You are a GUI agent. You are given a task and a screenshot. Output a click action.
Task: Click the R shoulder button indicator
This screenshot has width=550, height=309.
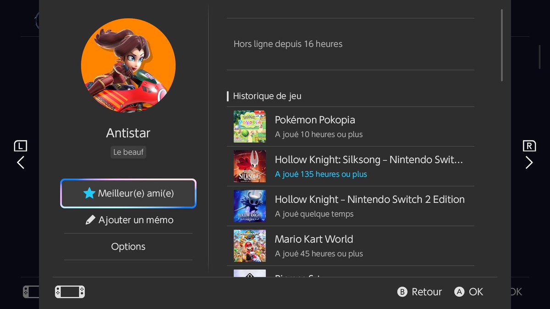point(529,145)
